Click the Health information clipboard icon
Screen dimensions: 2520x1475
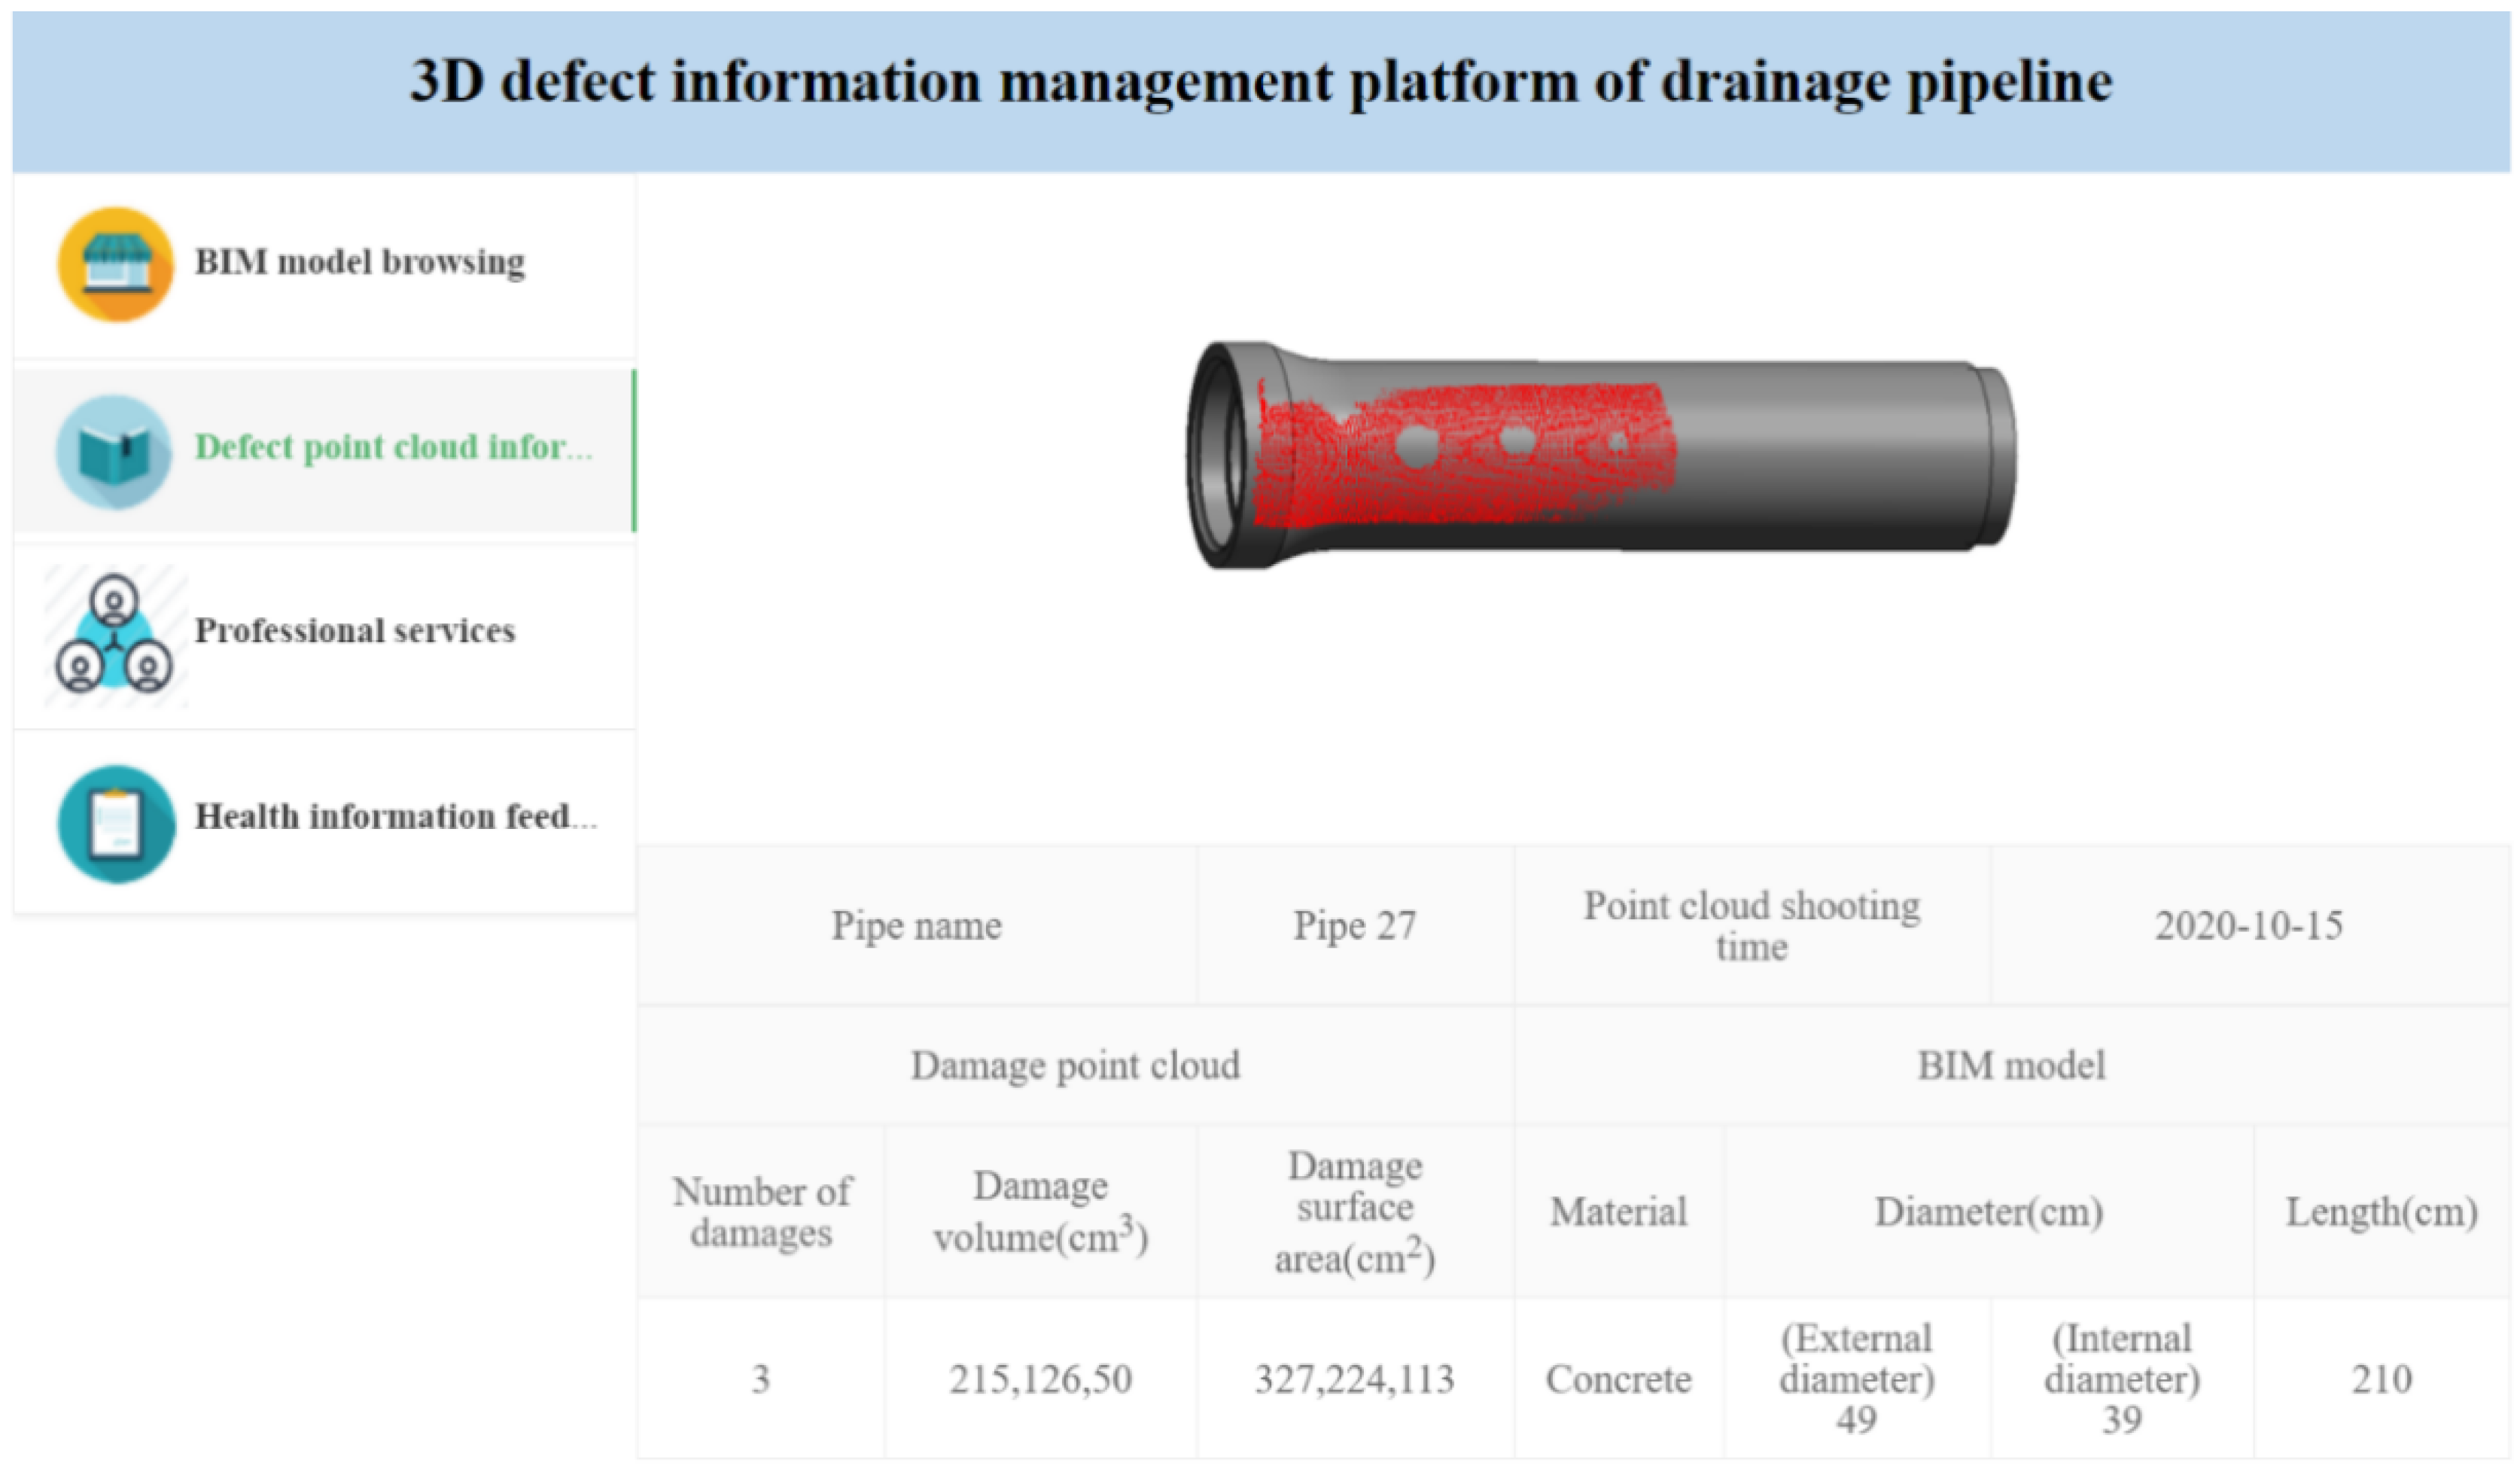pyautogui.click(x=116, y=824)
